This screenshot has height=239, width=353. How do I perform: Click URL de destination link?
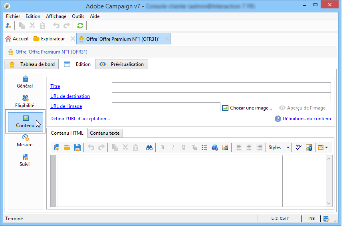point(70,96)
